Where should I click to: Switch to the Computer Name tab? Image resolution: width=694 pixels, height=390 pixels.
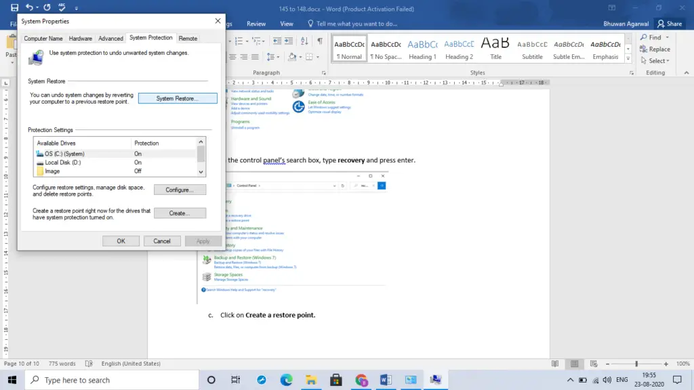coord(43,39)
